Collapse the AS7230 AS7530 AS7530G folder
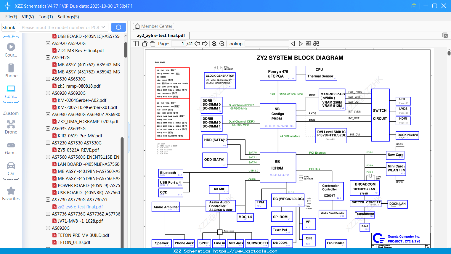 48,143
